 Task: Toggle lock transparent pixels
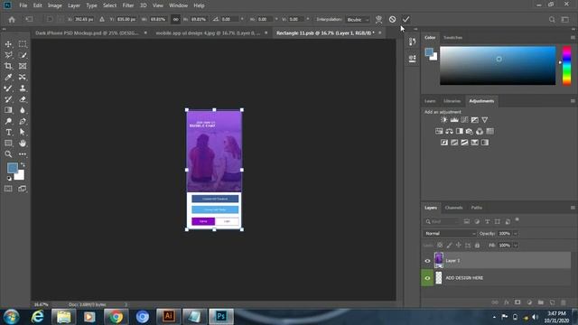click(x=440, y=245)
